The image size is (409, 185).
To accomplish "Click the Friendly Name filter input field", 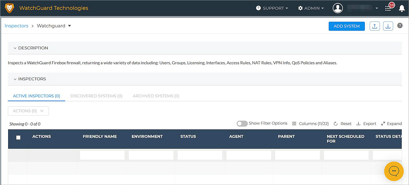I will click(x=102, y=155).
